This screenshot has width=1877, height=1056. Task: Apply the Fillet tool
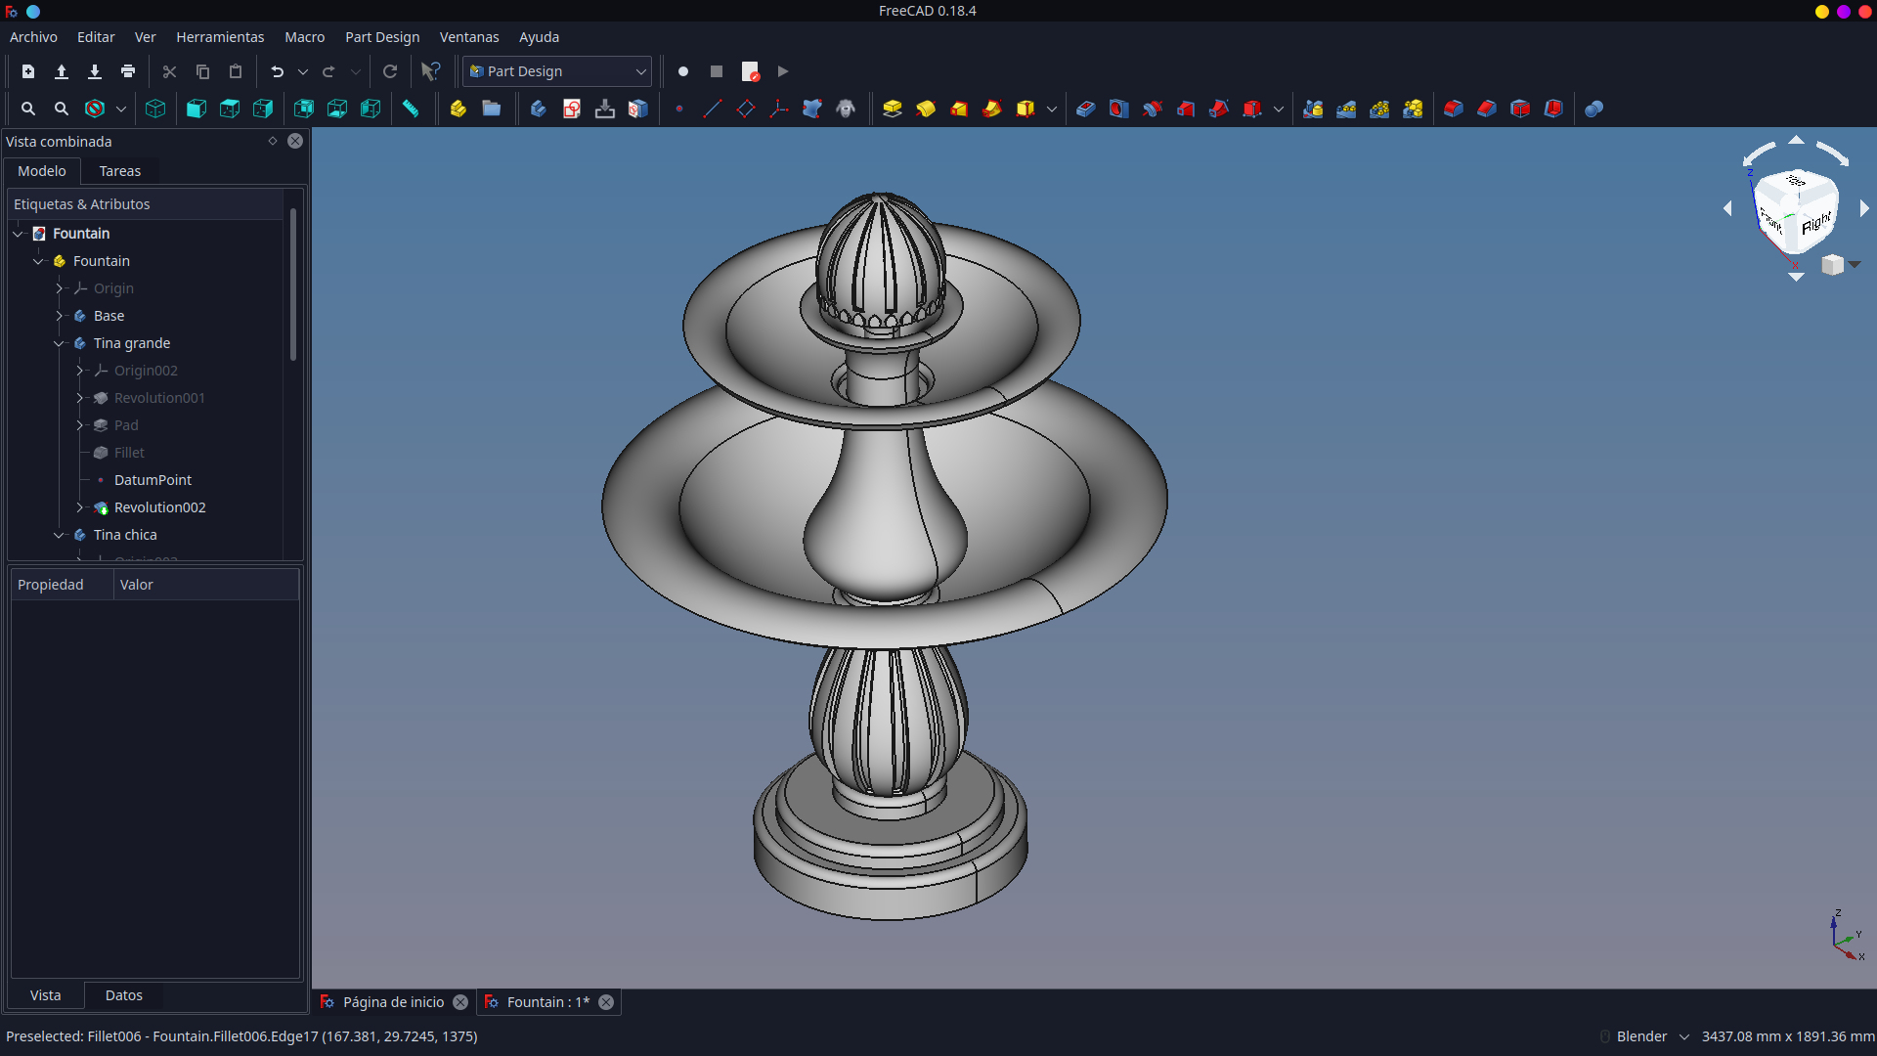click(1453, 109)
